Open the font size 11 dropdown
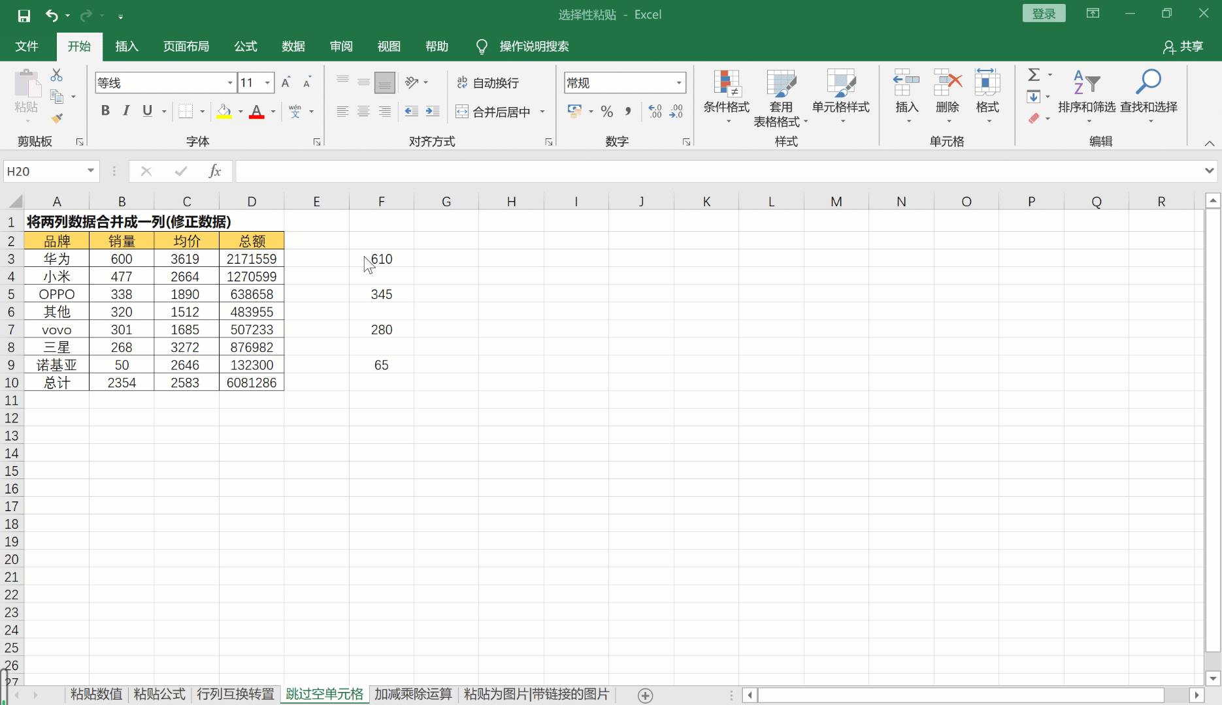The width and height of the screenshot is (1222, 705). click(x=267, y=83)
